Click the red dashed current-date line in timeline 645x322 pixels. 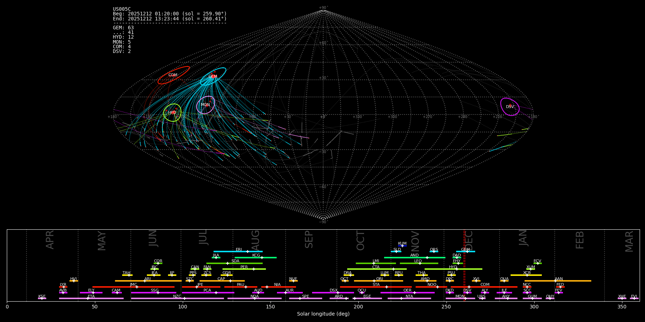pos(464,265)
